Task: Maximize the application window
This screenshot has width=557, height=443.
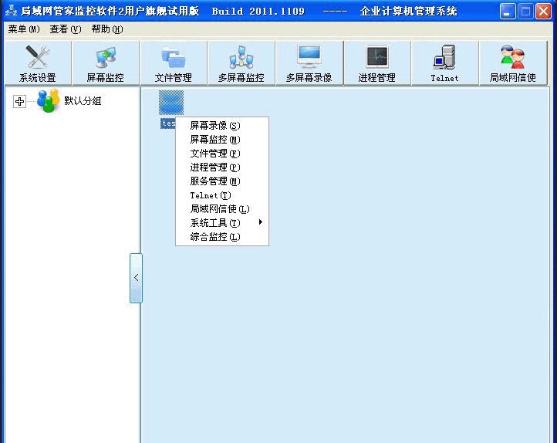Action: click(525, 12)
